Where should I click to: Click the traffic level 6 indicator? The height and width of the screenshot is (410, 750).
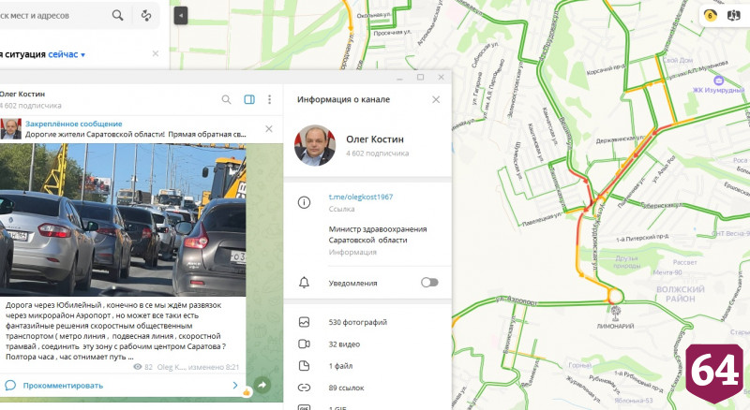click(x=710, y=15)
